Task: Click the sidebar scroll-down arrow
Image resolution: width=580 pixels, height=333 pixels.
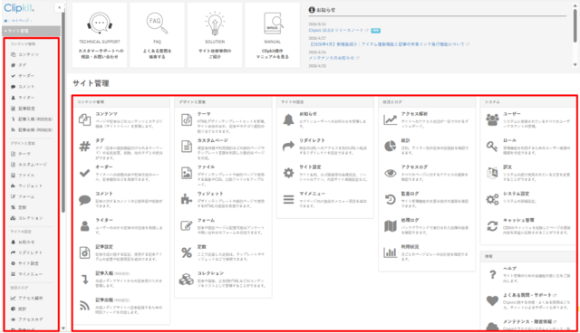Action: coord(63,328)
